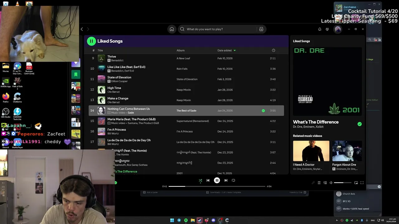Click the Dr. Dre 2001 album artwork

[x=327, y=82]
